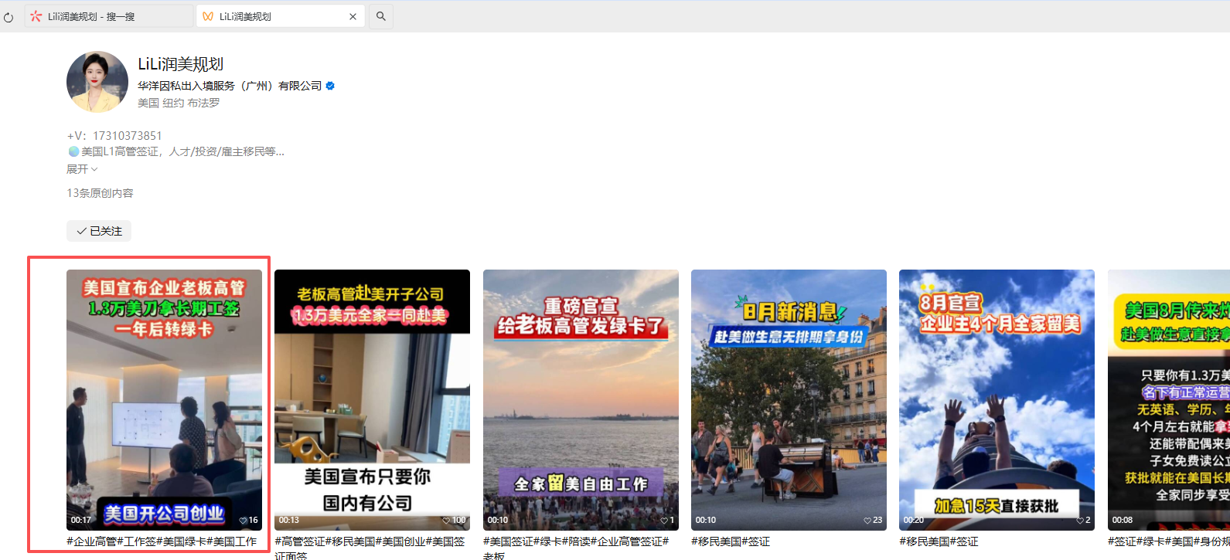The width and height of the screenshot is (1230, 560).
Task: Click the profile name LiLi润美规划
Action: 181,64
